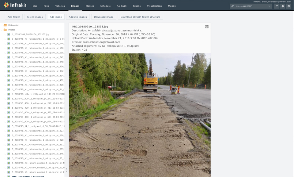Open the Hakomäki DEMO project dropdown
This screenshot has height=177, width=294.
[251, 6]
